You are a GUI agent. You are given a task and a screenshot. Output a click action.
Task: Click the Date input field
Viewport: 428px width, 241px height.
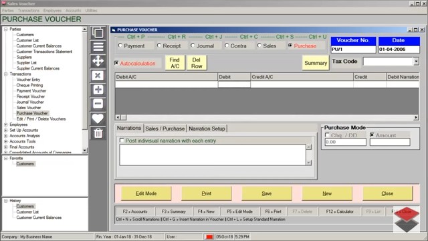pyautogui.click(x=399, y=50)
